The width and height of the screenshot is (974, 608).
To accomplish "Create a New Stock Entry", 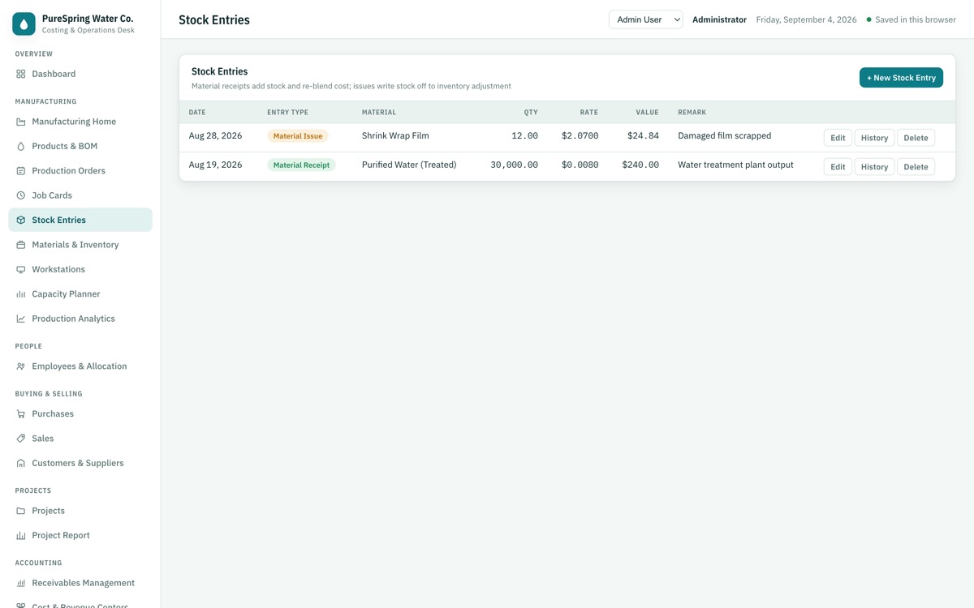I will click(901, 78).
